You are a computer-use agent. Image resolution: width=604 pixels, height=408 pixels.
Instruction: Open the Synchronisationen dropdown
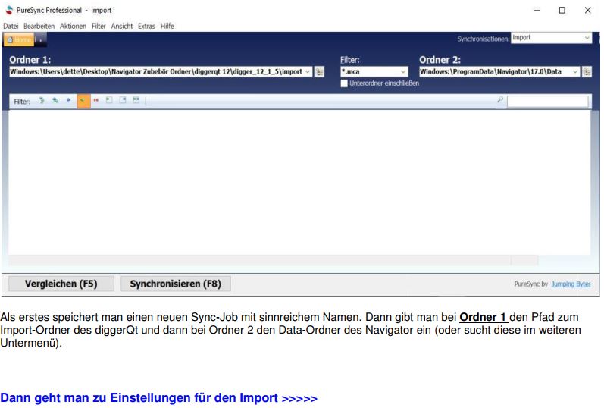click(587, 37)
